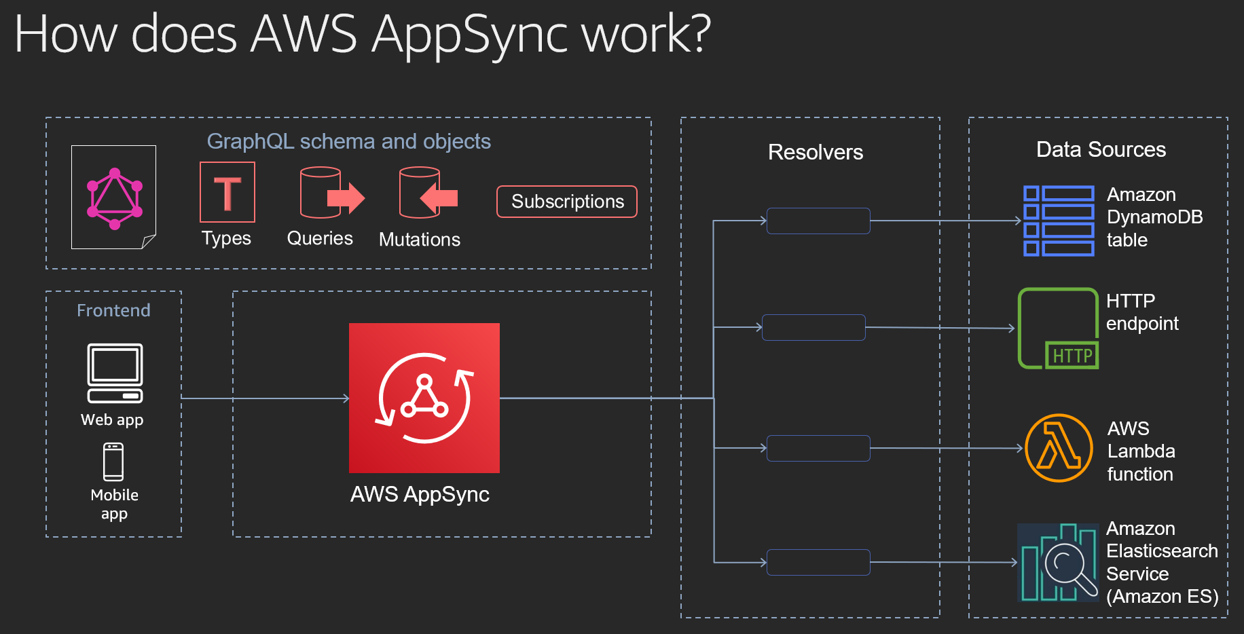Viewport: 1244px width, 634px height.
Task: Click the GraphQL logo document icon
Action: (114, 197)
